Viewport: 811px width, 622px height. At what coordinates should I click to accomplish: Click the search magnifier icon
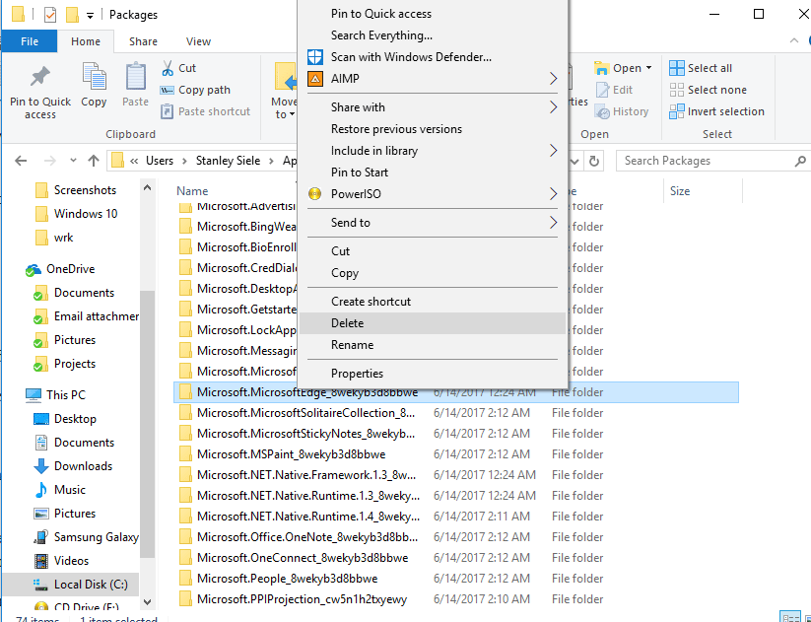tap(800, 161)
